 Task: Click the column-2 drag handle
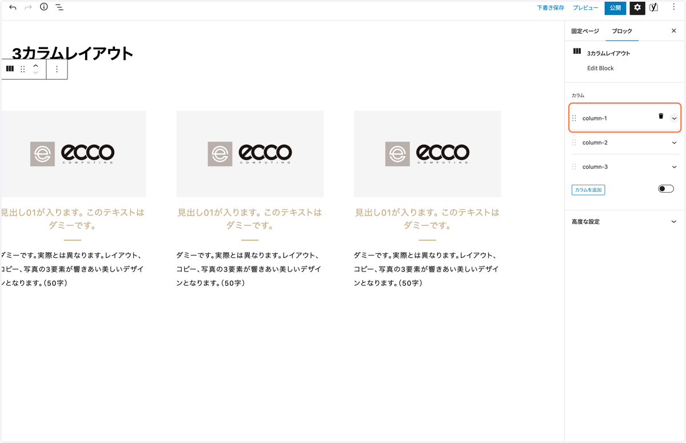click(x=574, y=143)
